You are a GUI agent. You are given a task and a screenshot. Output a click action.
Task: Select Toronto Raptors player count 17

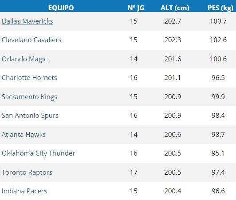coord(134,172)
